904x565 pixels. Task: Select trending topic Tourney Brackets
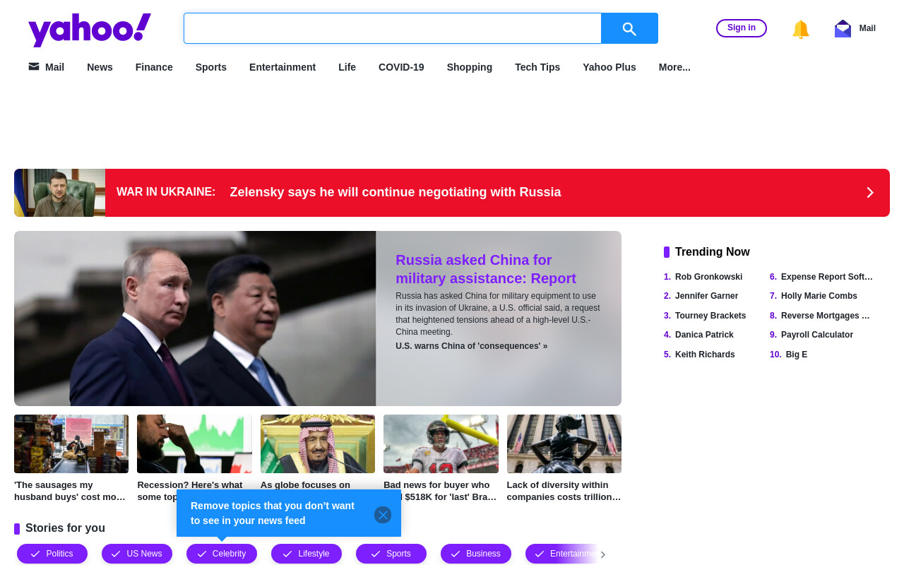click(710, 316)
